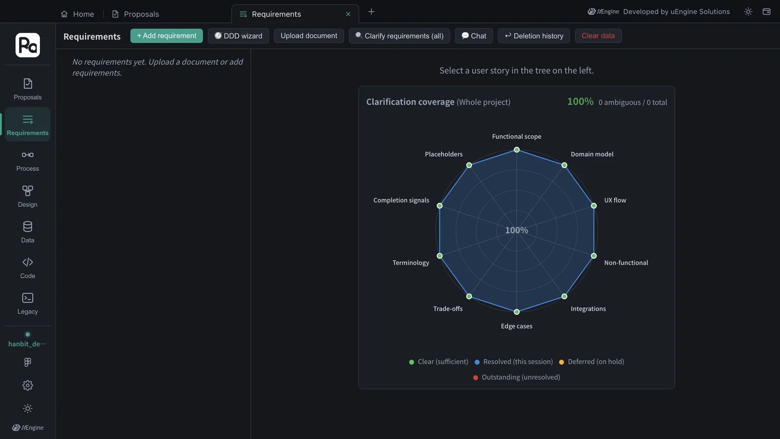Click the uEngine logo at sidebar bottom
Viewport: 780px width, 439px height.
(x=28, y=428)
